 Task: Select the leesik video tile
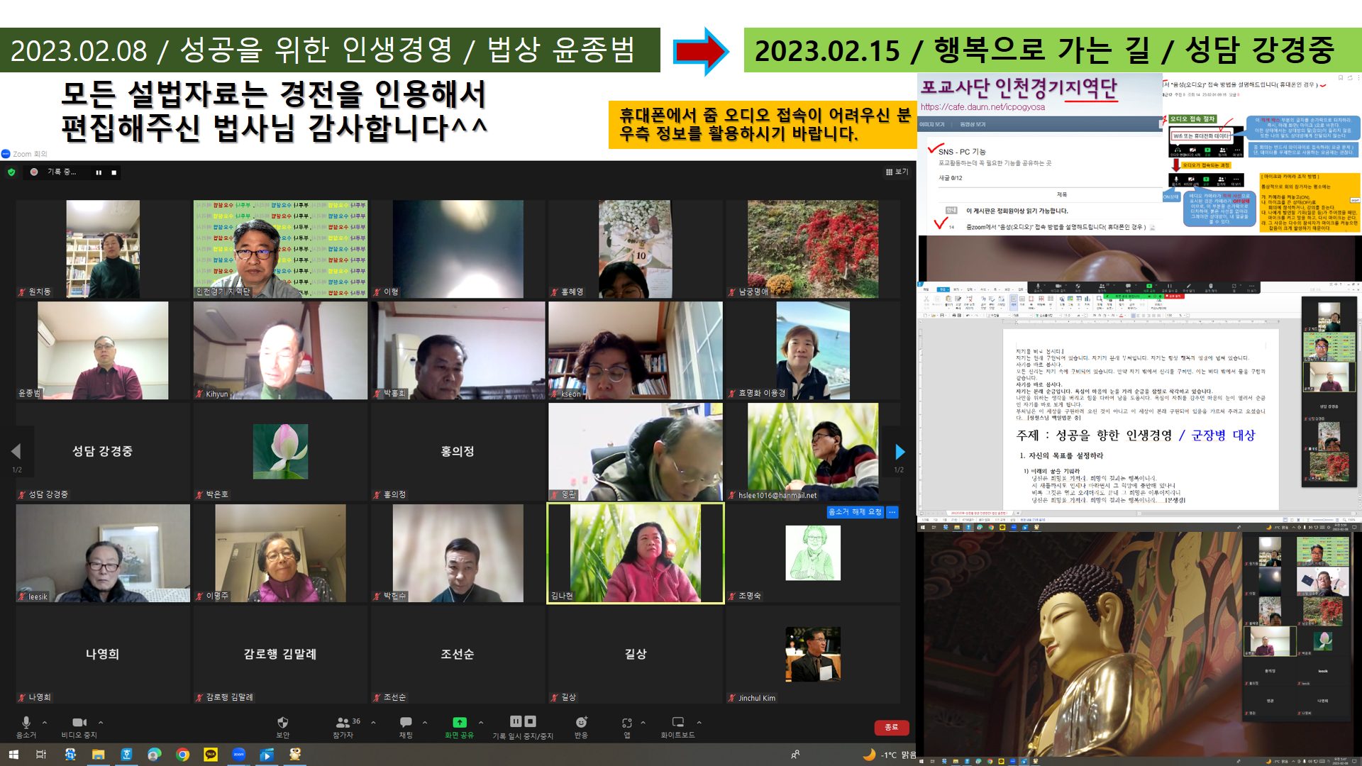pos(103,553)
